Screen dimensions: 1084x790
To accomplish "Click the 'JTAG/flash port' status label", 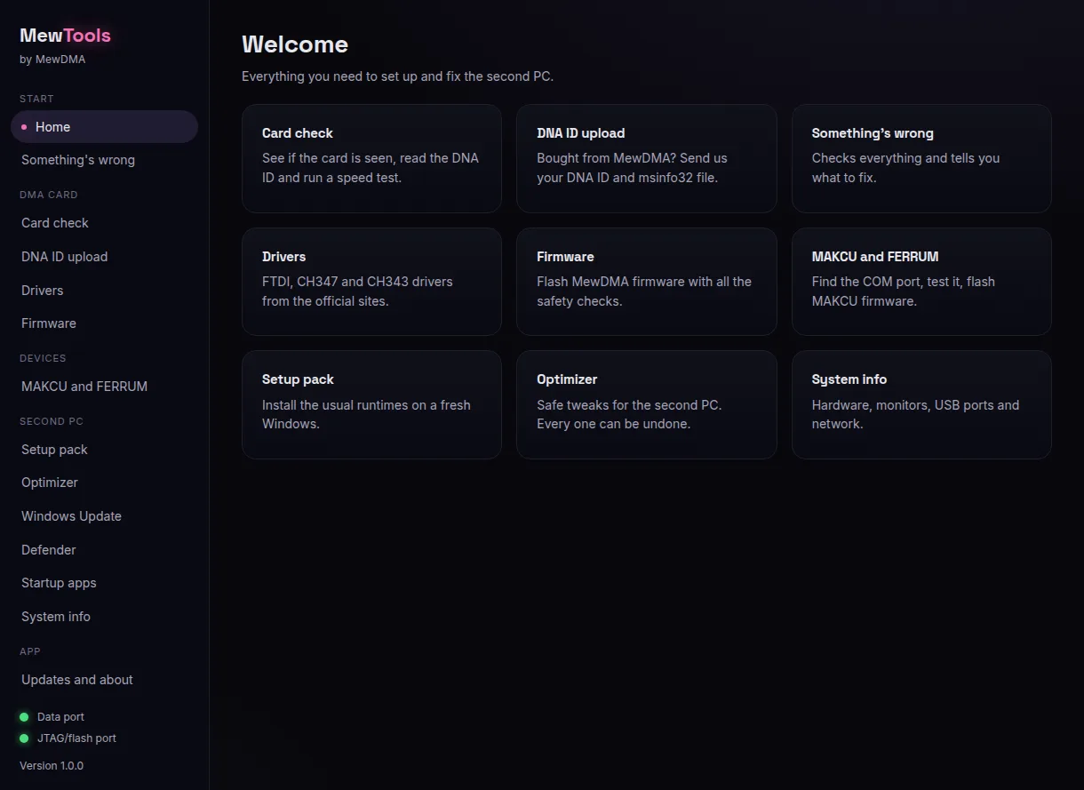I will click(x=76, y=738).
